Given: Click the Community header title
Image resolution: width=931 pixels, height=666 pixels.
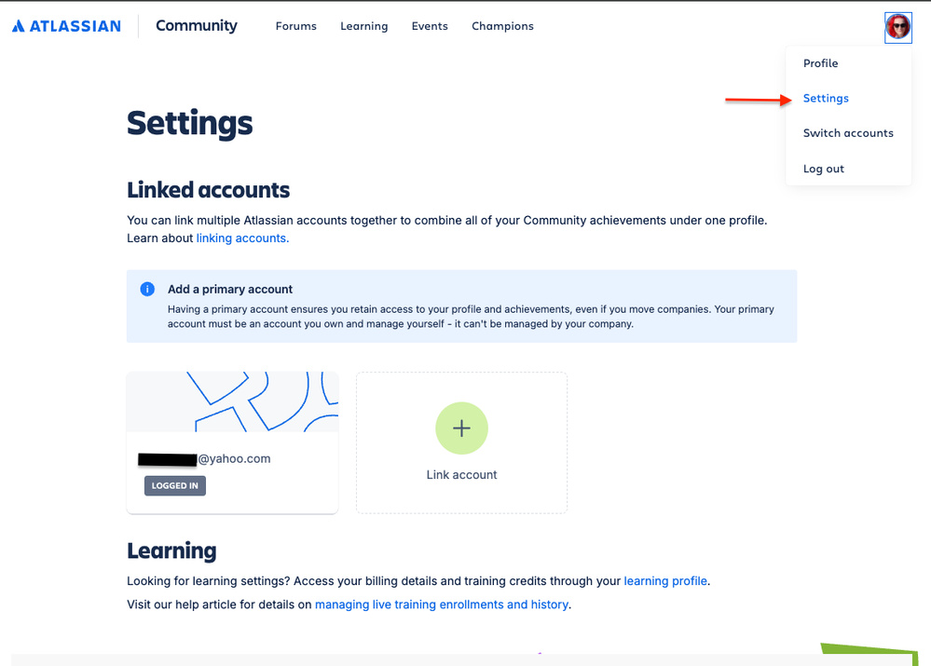Looking at the screenshot, I should pos(197,26).
